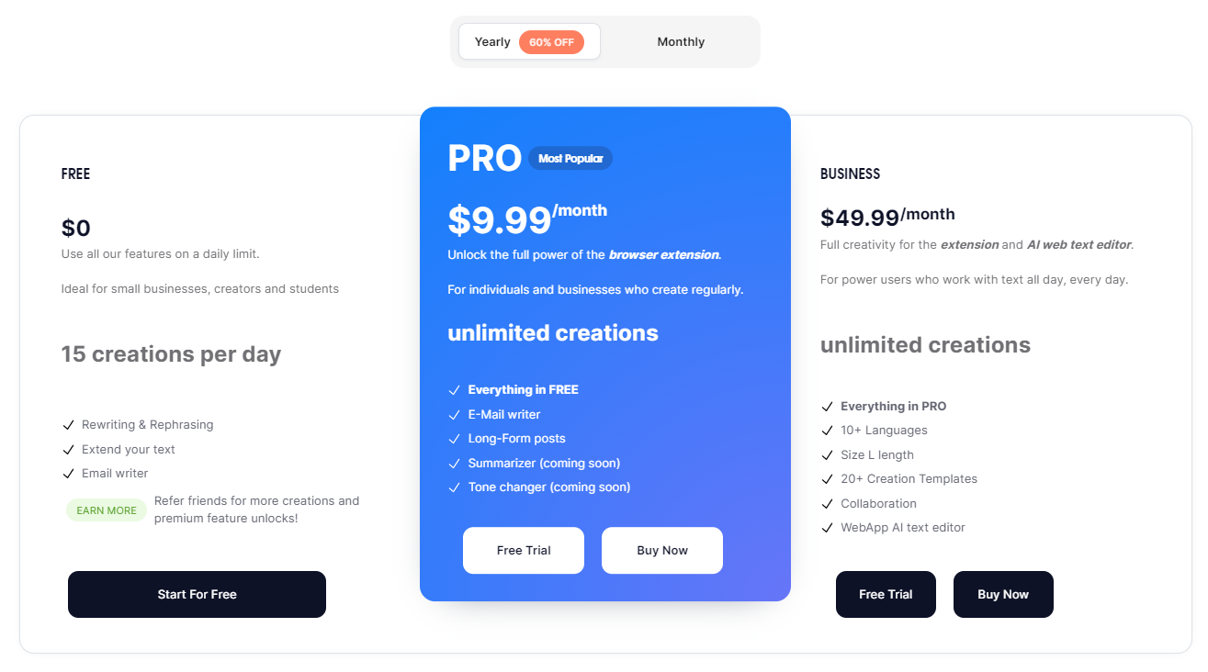
Task: Click the checkmark beside Collaboration
Action: [827, 504]
